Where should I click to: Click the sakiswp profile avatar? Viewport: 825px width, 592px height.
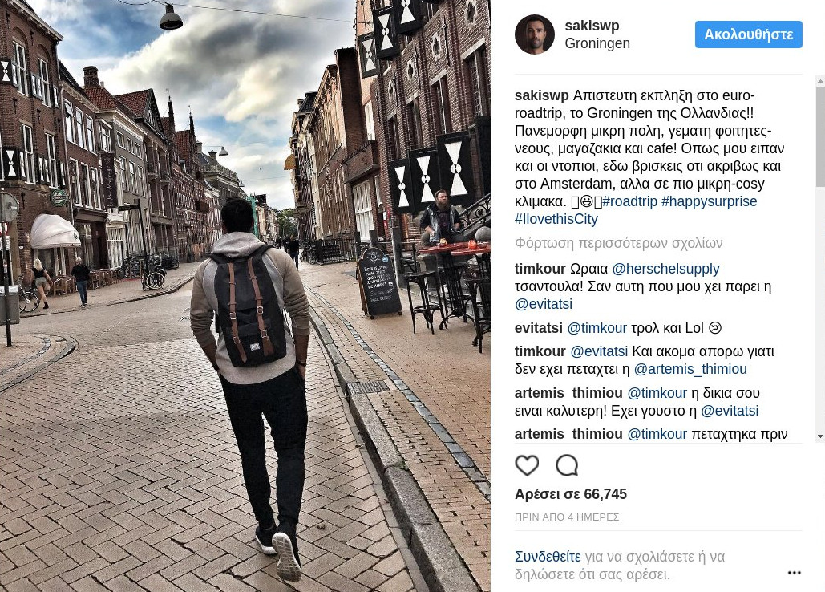click(535, 34)
